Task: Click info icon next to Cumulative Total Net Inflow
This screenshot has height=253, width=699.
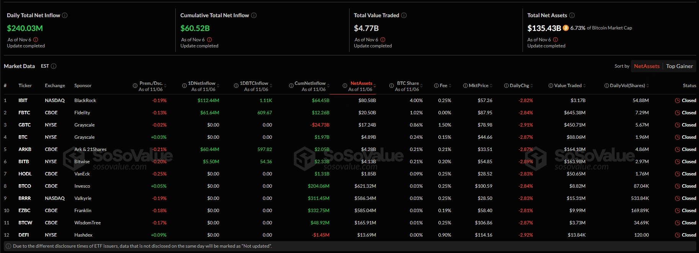Action: coord(254,15)
